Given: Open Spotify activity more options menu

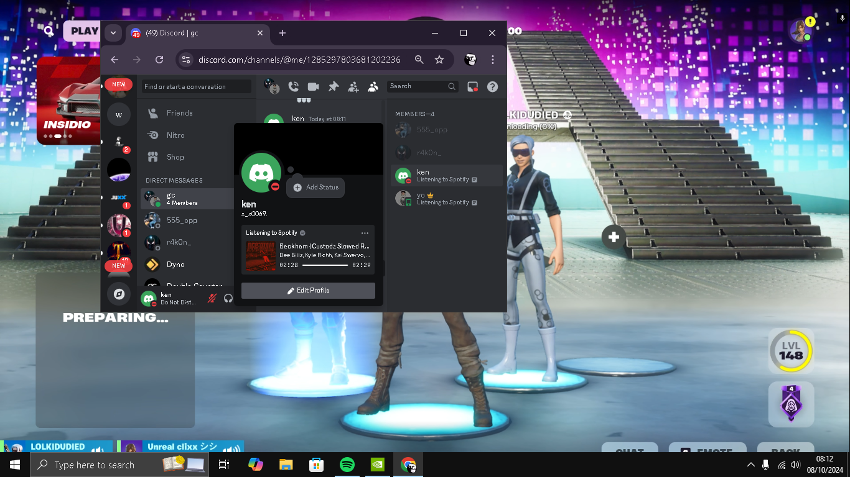Looking at the screenshot, I should point(365,233).
